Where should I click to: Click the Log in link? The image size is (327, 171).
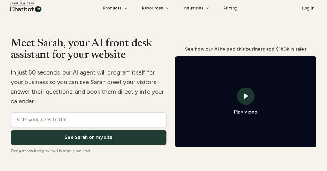[x=308, y=8]
